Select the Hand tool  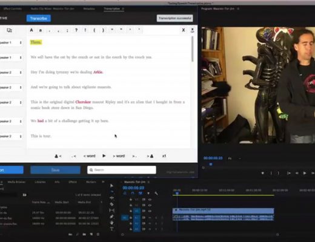[111, 223]
